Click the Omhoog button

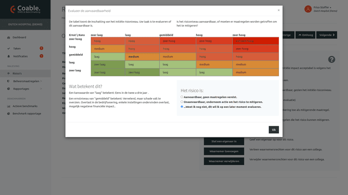click(x=306, y=35)
